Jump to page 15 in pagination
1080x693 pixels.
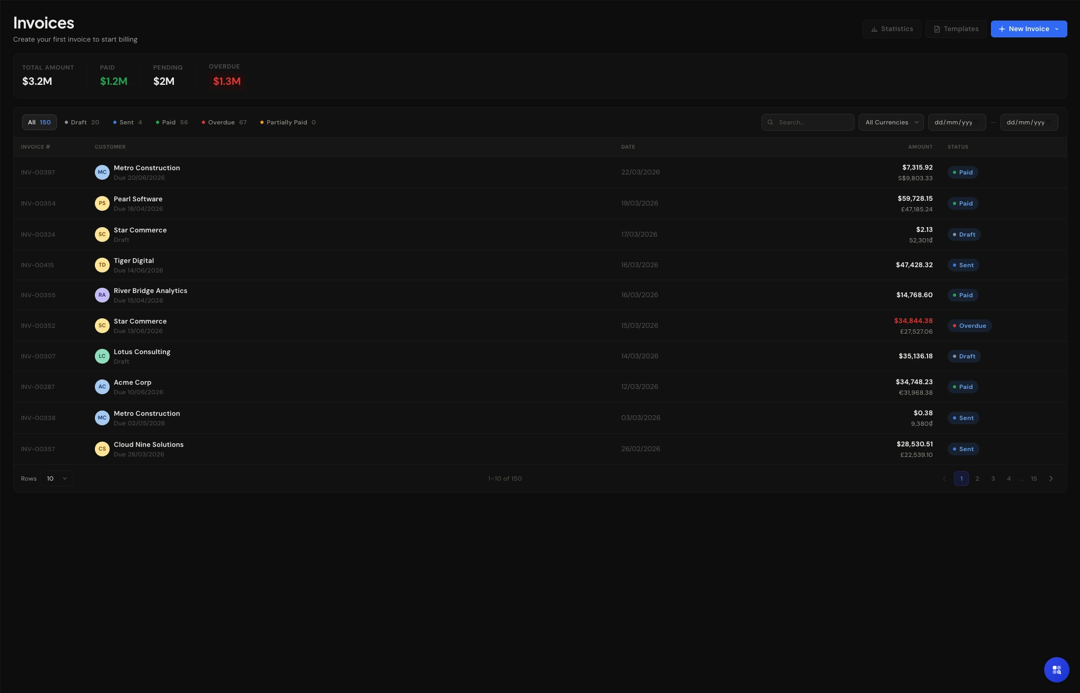coord(1034,479)
